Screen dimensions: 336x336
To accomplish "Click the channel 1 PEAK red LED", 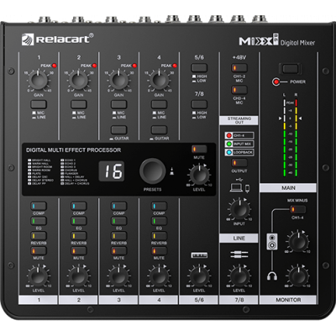I will pos(54,66).
